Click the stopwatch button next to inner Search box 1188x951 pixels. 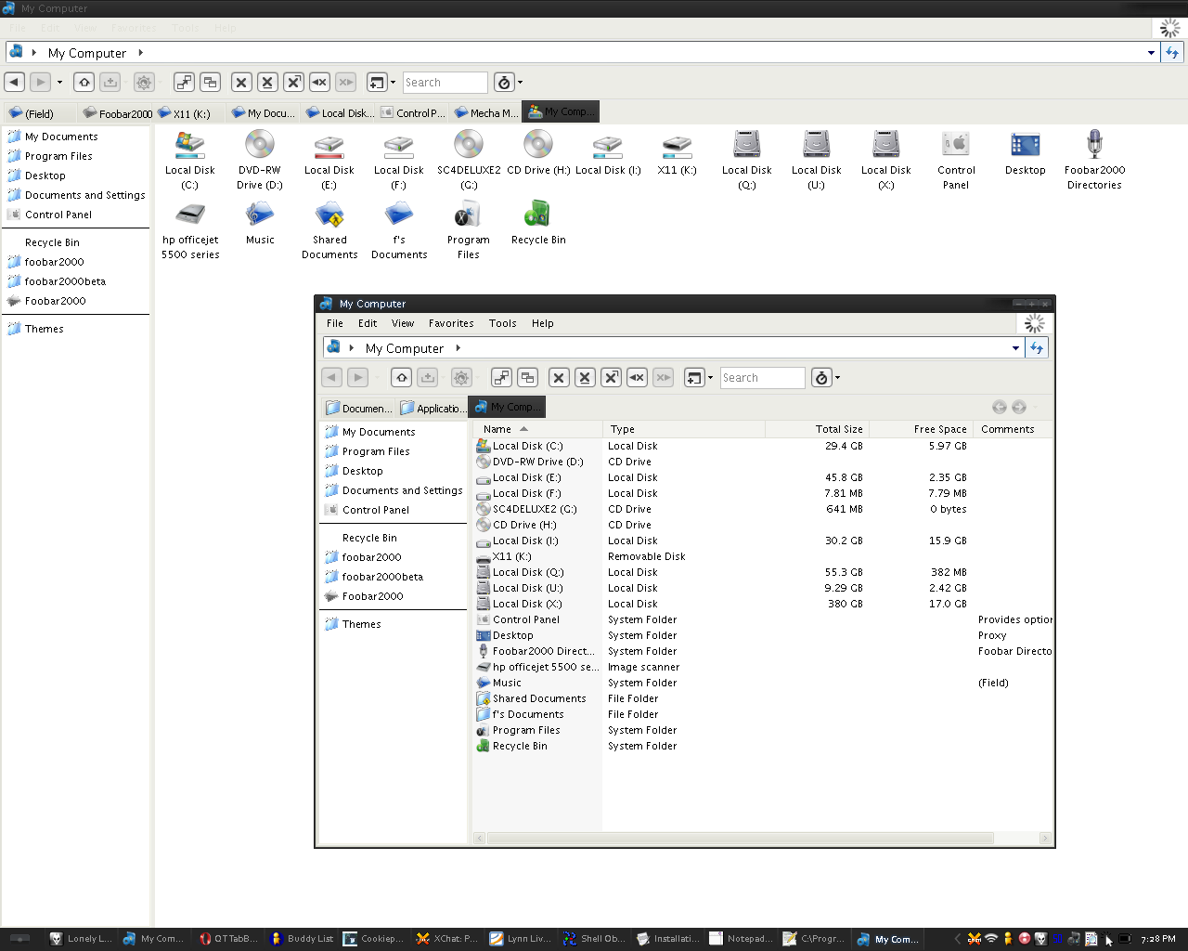(x=820, y=378)
